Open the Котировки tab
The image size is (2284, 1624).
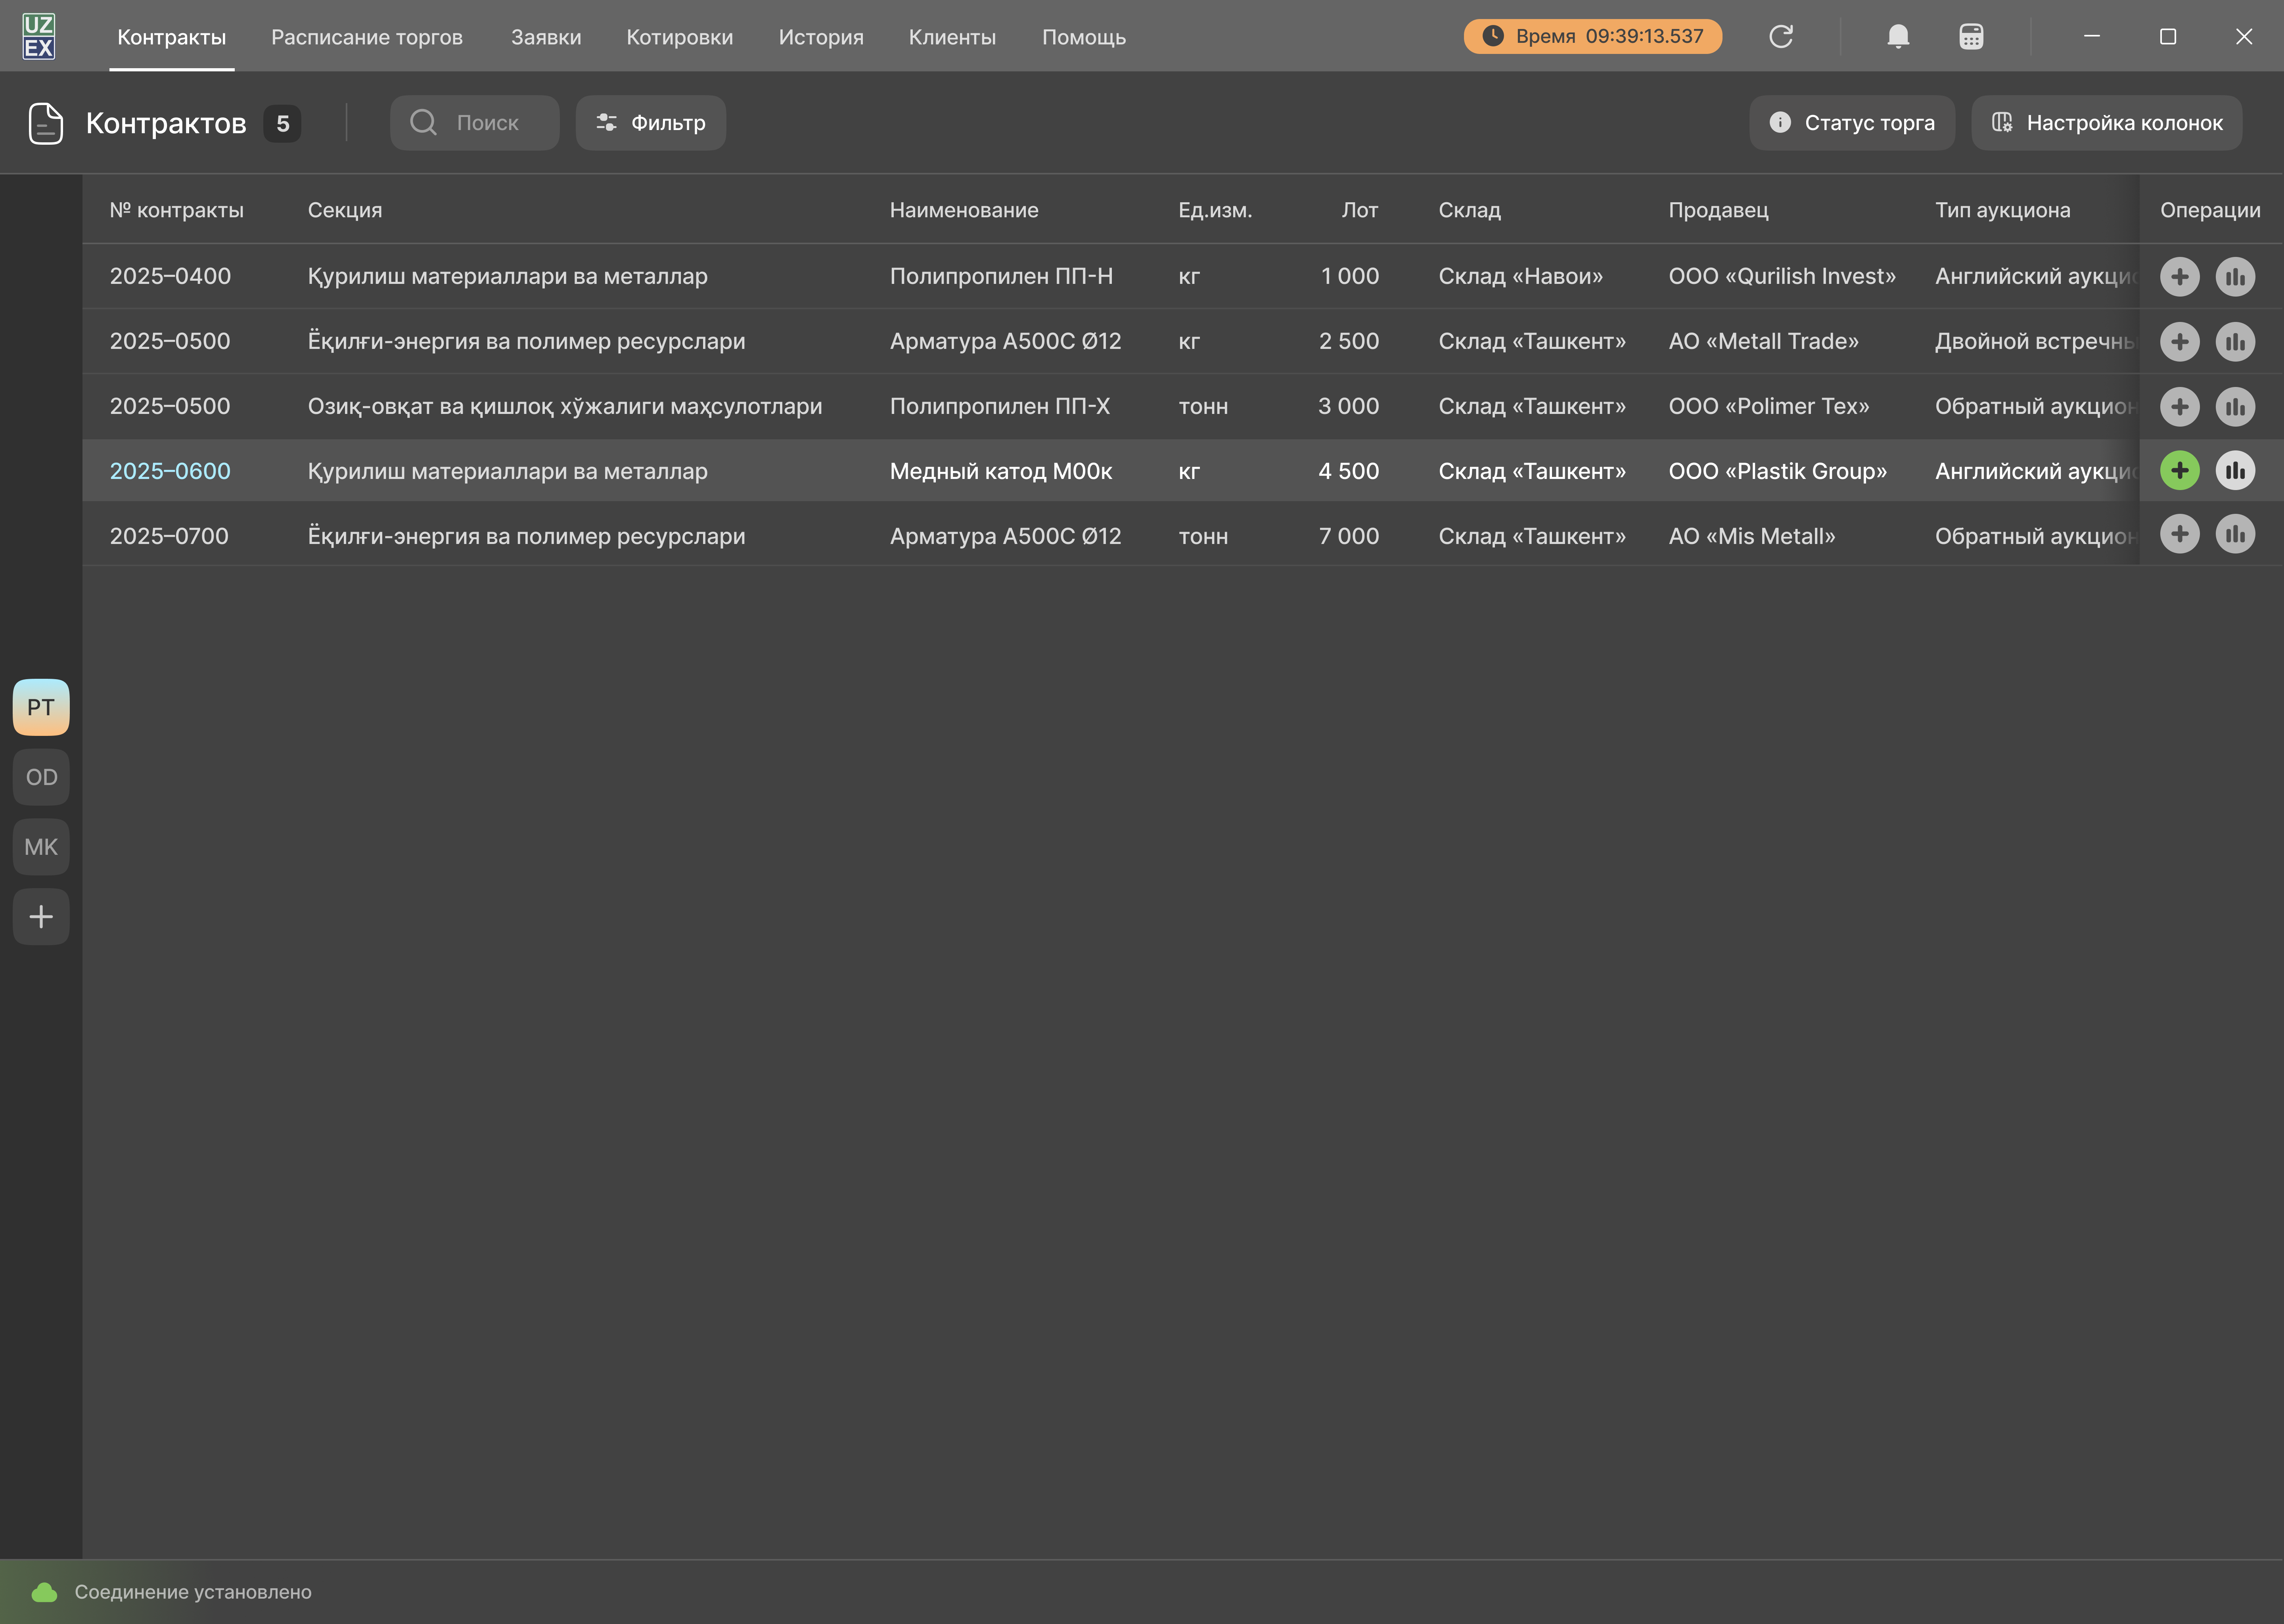coord(680,37)
